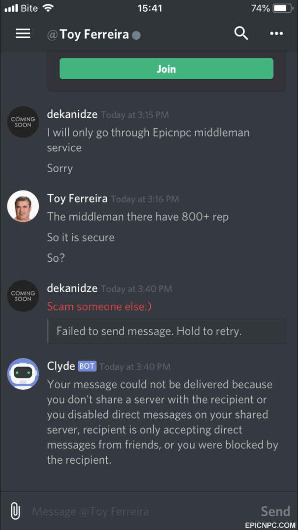The image size is (298, 530).
Task: Tap dekanidze username at 3:15 PM
Action: tap(72, 114)
